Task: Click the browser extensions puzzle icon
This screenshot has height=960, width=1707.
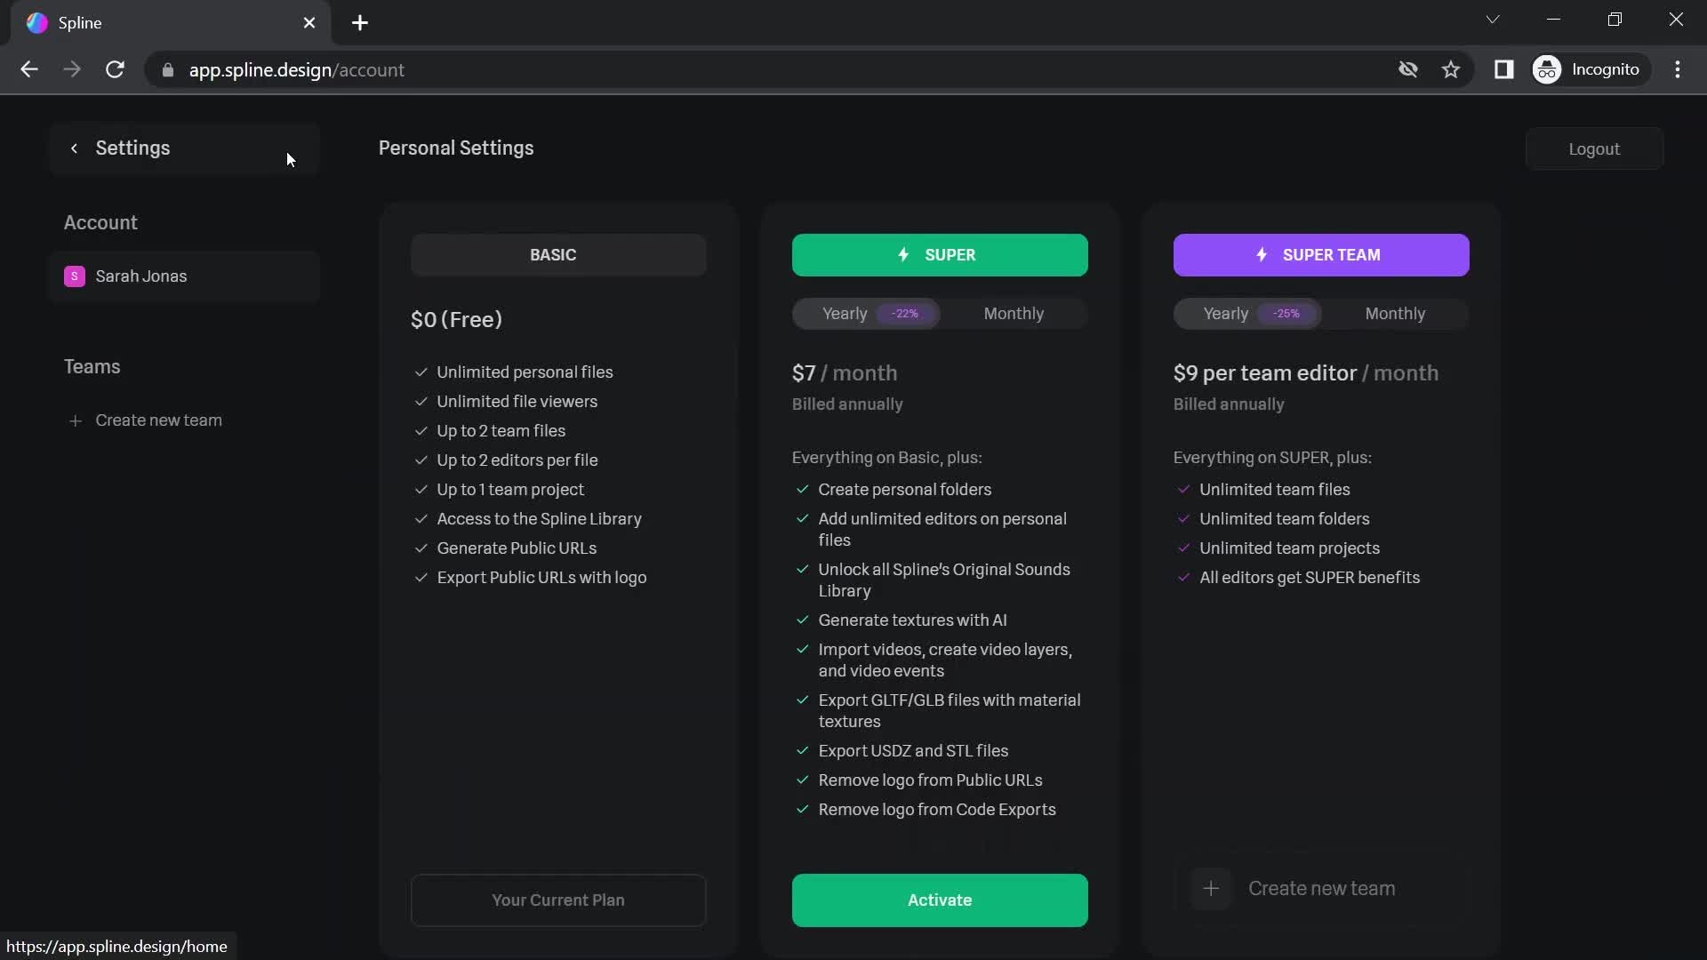Action: coord(1503,69)
